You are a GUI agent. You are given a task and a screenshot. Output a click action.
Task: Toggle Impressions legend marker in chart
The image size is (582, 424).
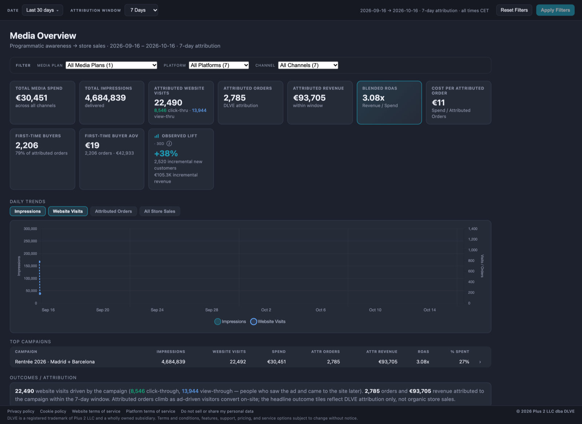tap(218, 321)
